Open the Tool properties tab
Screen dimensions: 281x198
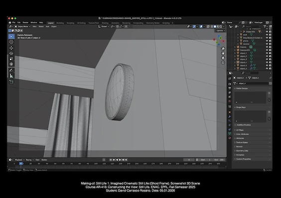pos(230,78)
